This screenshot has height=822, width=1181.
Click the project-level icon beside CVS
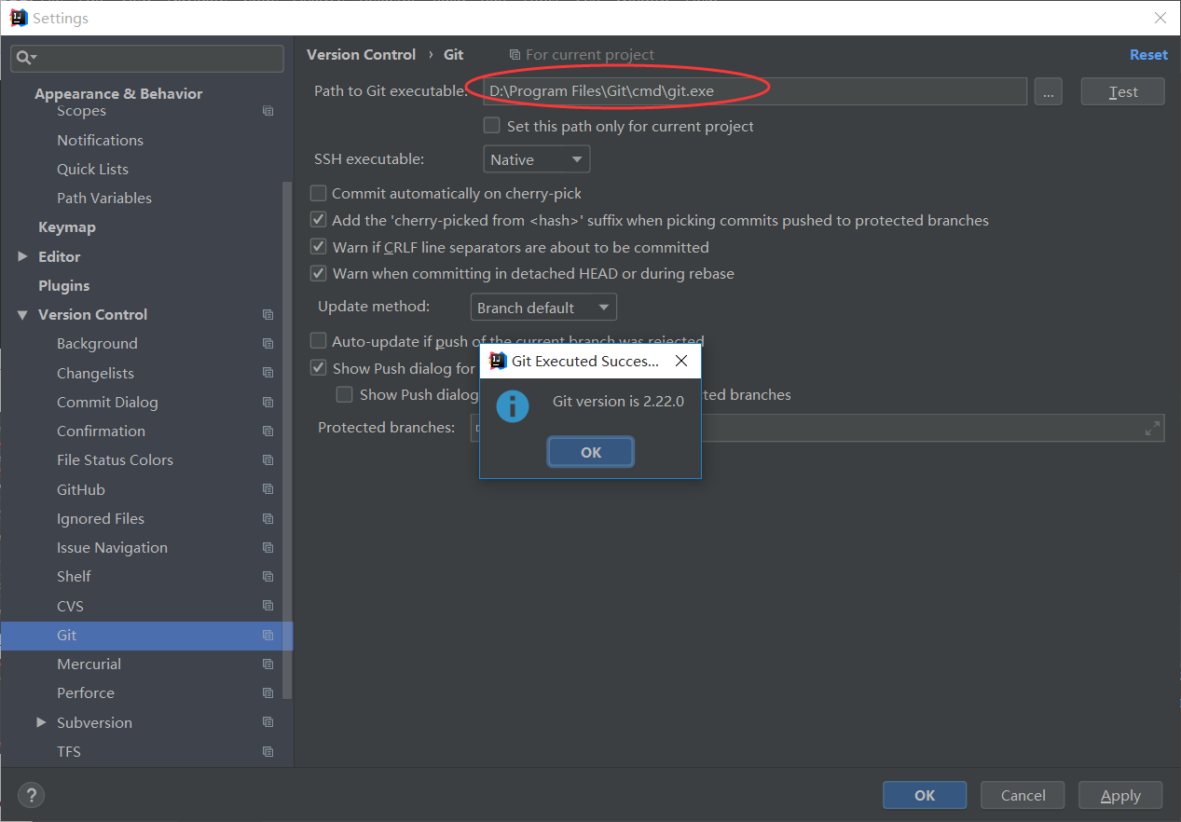coord(268,606)
